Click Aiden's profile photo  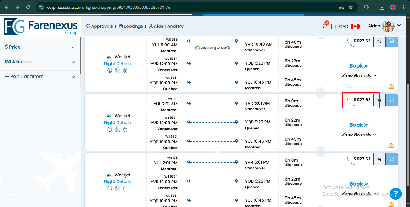coord(388,26)
